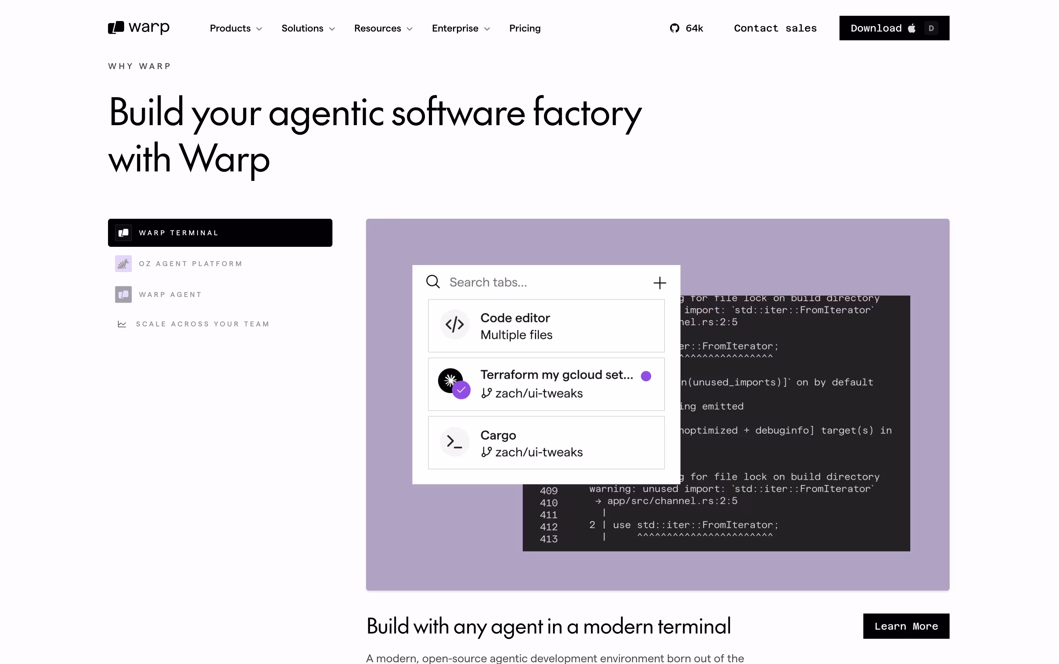The height and width of the screenshot is (664, 1059).
Task: Click the Code editor brackets icon
Action: click(x=454, y=325)
